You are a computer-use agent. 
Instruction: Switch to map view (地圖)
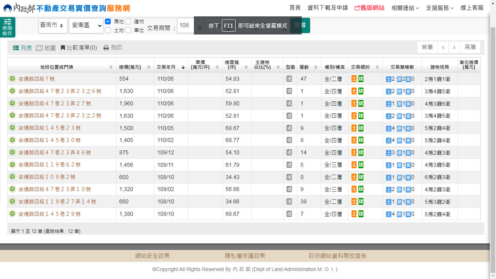click(x=46, y=48)
